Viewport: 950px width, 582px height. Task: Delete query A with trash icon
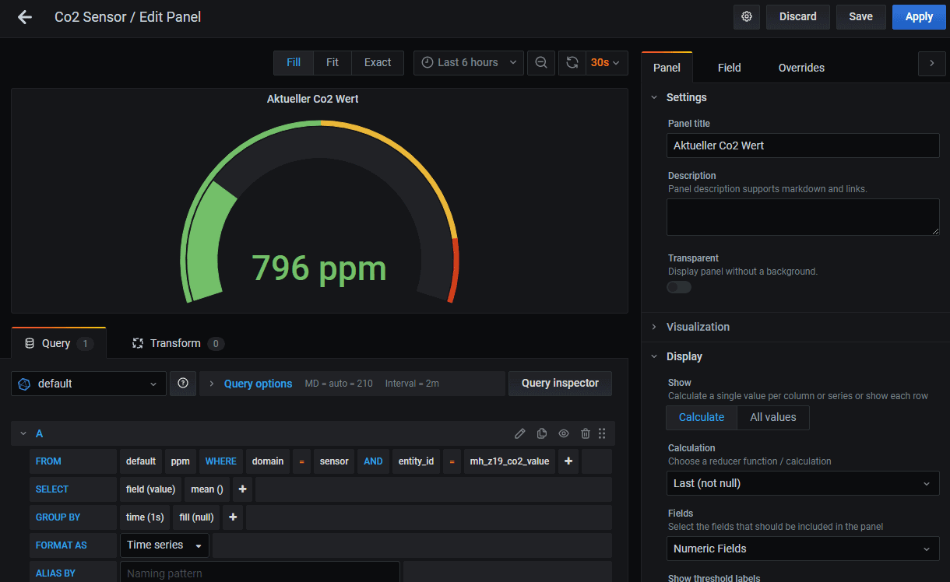point(586,433)
